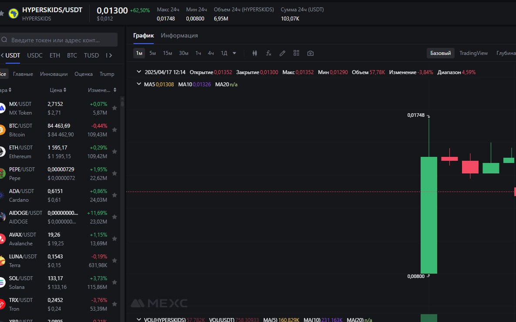This screenshot has height=322, width=516.
Task: Collapse the candle OHLC info row
Action: 139,72
